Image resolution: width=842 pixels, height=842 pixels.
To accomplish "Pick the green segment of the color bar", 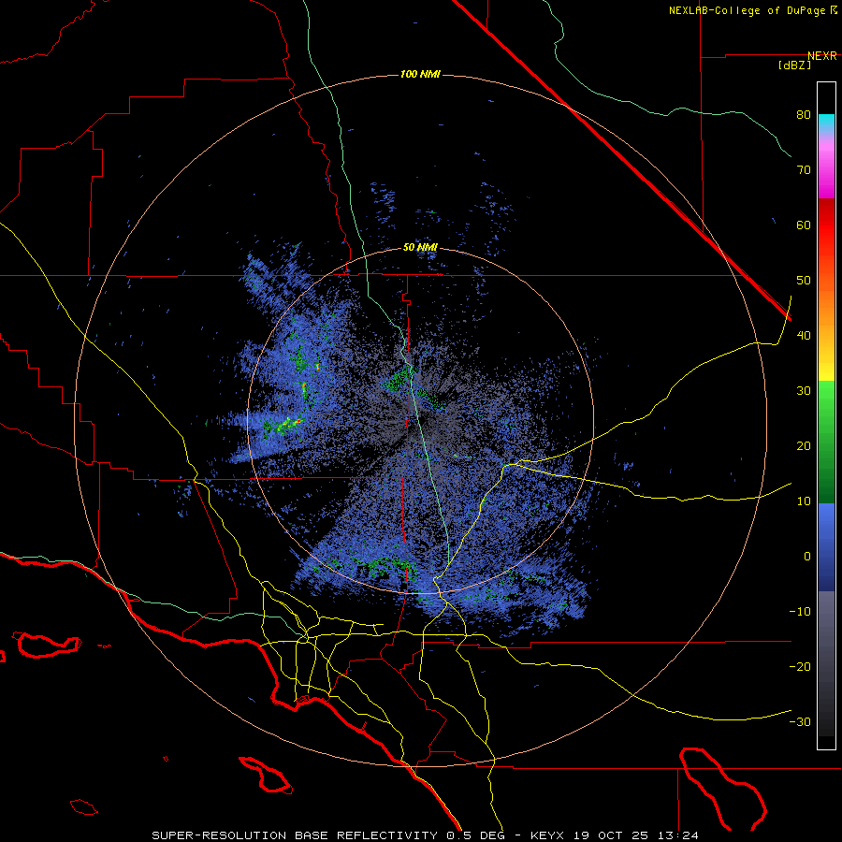I will click(826, 442).
